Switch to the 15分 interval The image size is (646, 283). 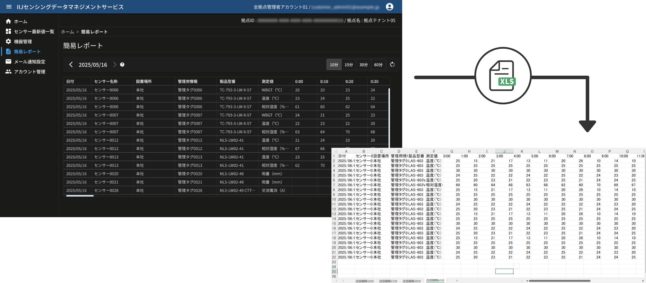[x=349, y=65]
